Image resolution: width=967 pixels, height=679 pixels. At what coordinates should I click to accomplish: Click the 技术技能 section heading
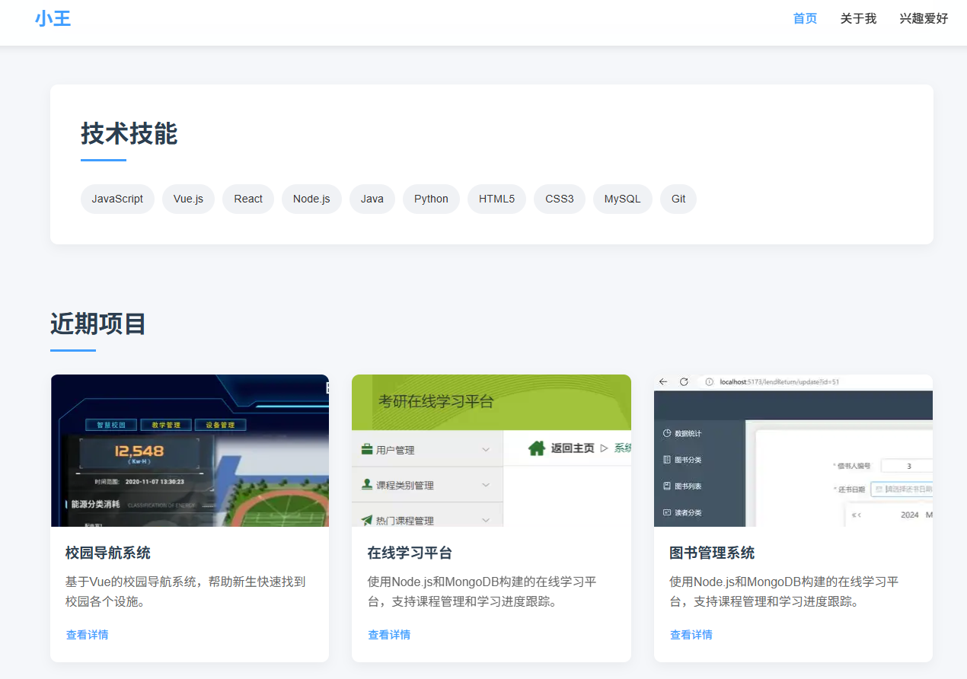[x=129, y=133]
